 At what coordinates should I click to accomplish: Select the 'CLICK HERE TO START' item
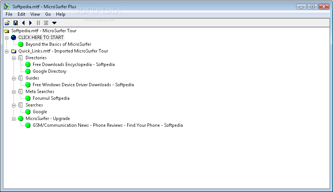(41, 37)
